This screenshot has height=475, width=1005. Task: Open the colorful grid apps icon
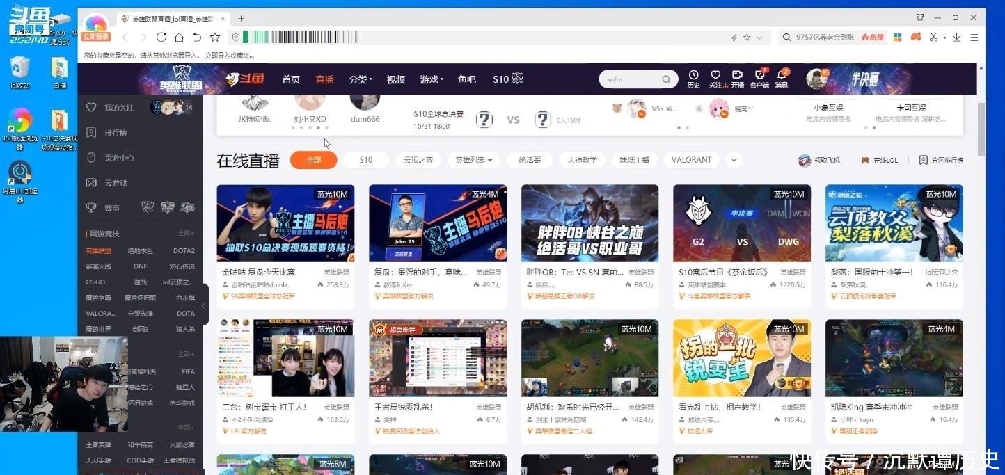898,37
